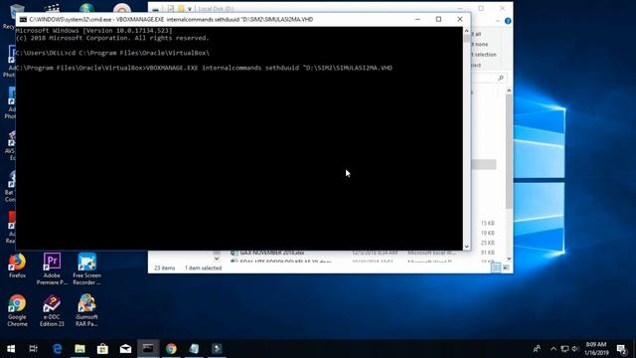Click Invert selection in File Explorer ribbon
636x358 pixels.
(484, 55)
